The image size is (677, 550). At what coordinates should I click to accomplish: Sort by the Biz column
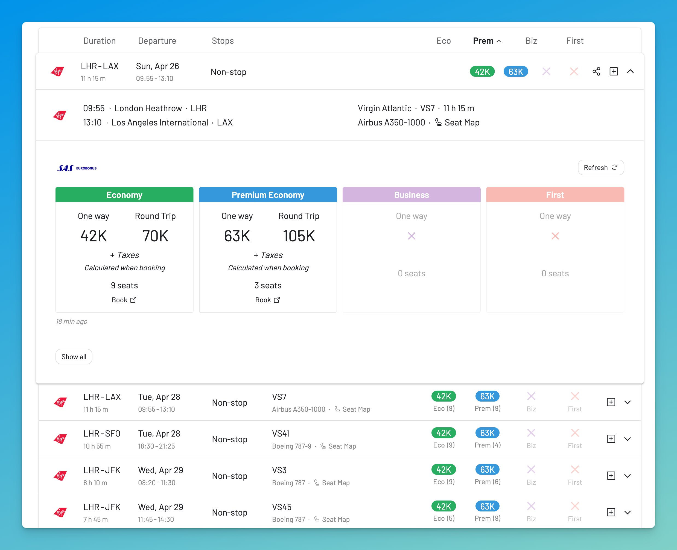(x=531, y=41)
